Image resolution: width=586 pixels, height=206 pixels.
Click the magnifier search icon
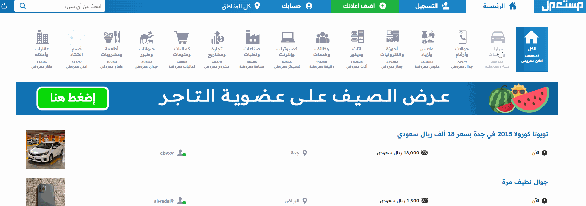tap(23, 6)
